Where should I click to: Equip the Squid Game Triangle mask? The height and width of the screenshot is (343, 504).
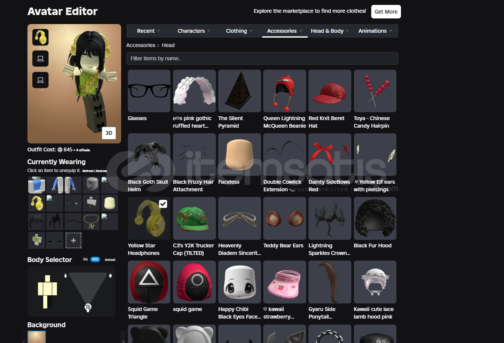pyautogui.click(x=149, y=282)
